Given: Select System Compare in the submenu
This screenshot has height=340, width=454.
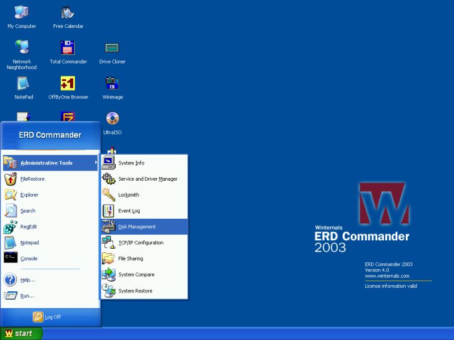Looking at the screenshot, I should coord(145,274).
